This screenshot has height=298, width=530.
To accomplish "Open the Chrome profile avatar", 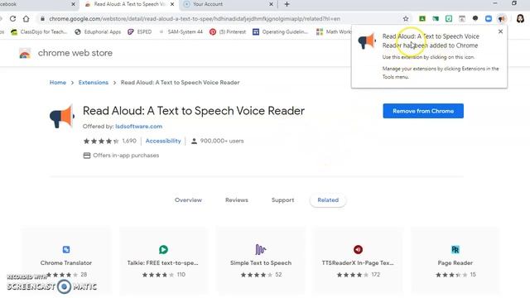I will (x=520, y=18).
